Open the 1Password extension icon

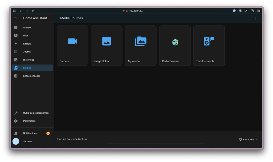pyautogui.click(x=234, y=11)
